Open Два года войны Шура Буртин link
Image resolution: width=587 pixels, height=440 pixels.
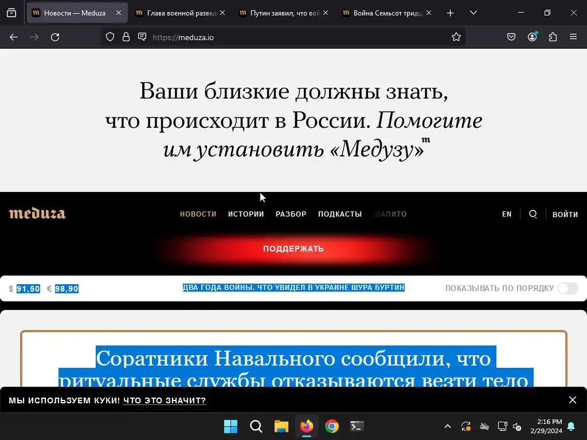coord(293,288)
